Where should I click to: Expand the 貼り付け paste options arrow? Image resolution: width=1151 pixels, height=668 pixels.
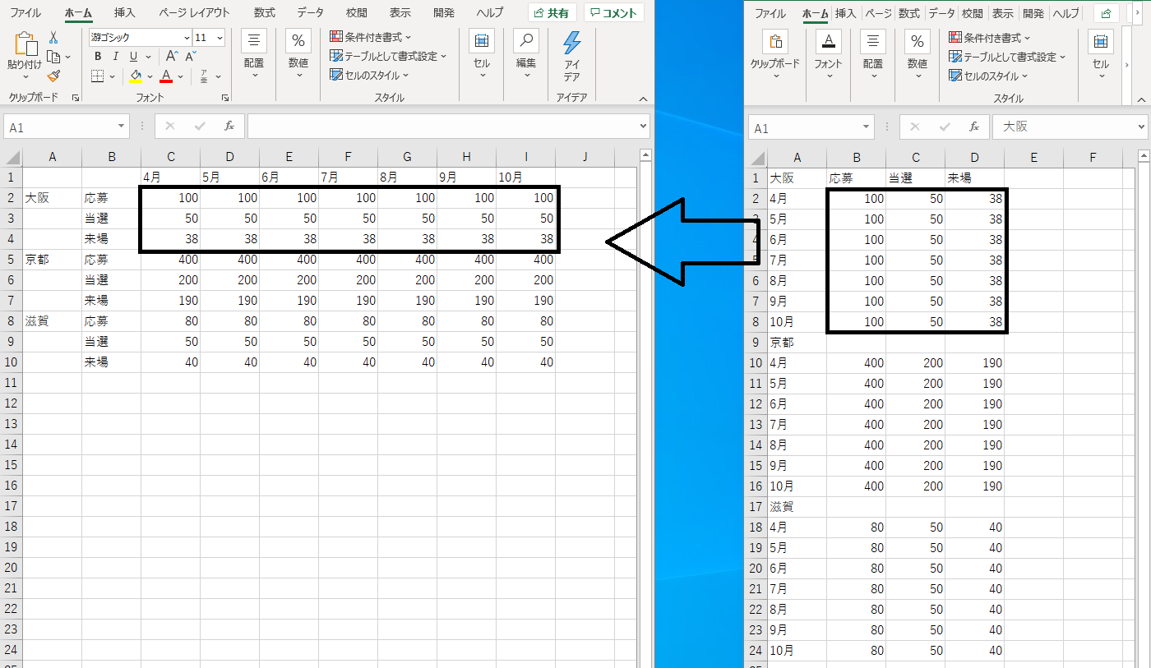point(25,76)
